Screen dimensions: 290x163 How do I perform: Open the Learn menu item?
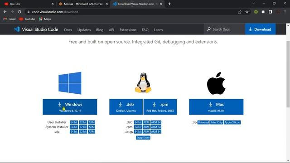[x=158, y=30]
